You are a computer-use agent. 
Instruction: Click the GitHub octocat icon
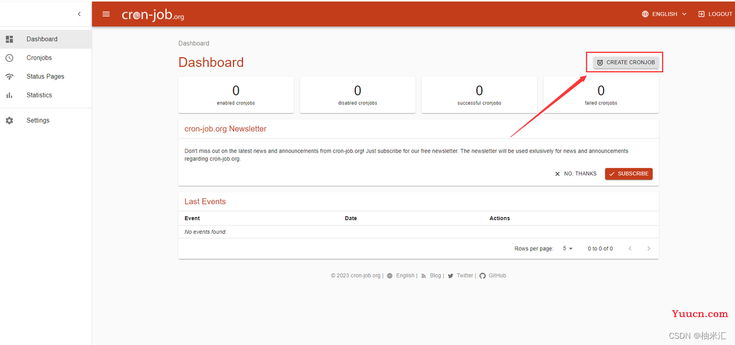[483, 276]
